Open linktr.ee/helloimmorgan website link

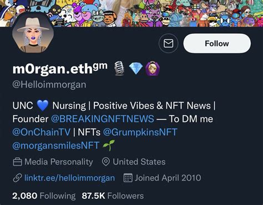(69, 178)
